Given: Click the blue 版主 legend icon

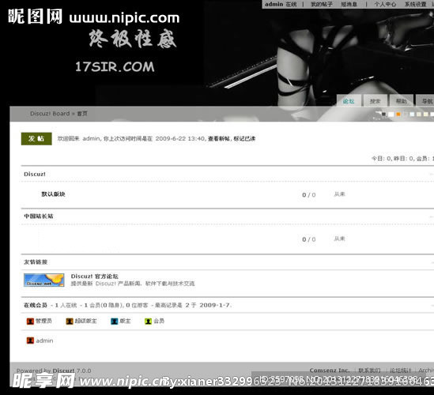Looking at the screenshot, I should point(114,322).
